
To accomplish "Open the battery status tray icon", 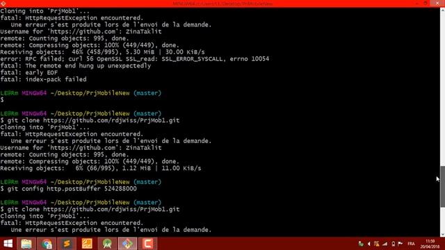I will point(394,244).
